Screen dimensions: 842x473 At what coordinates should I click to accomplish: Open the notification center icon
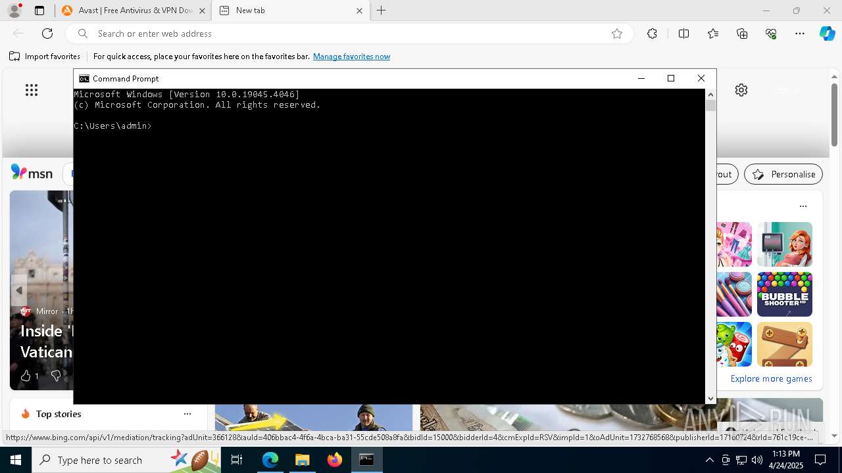tap(820, 460)
